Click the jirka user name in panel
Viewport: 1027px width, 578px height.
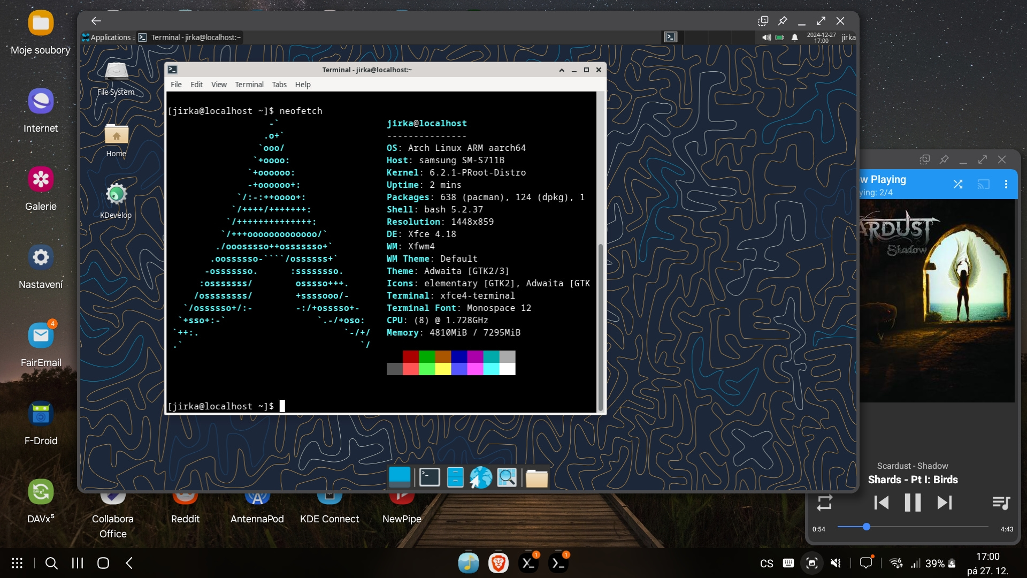pyautogui.click(x=848, y=37)
